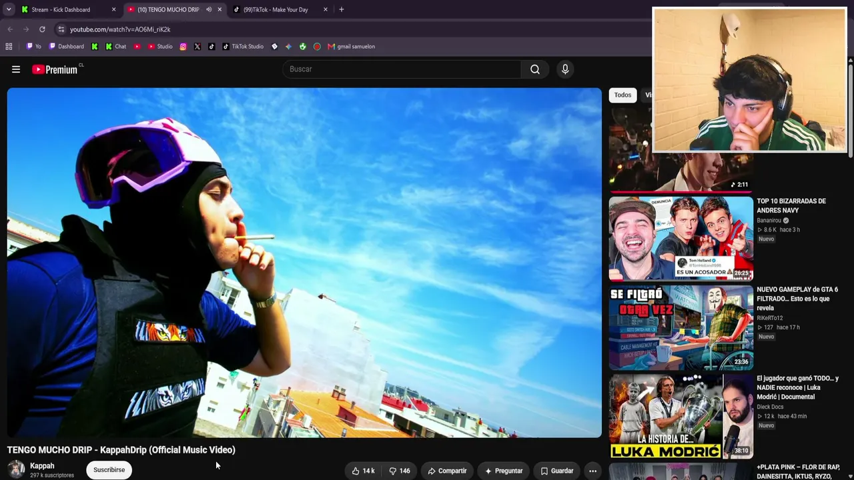The image size is (854, 480).
Task: Open '+PLATA PINK – FLOR DE RAP' title
Action: tap(798, 471)
